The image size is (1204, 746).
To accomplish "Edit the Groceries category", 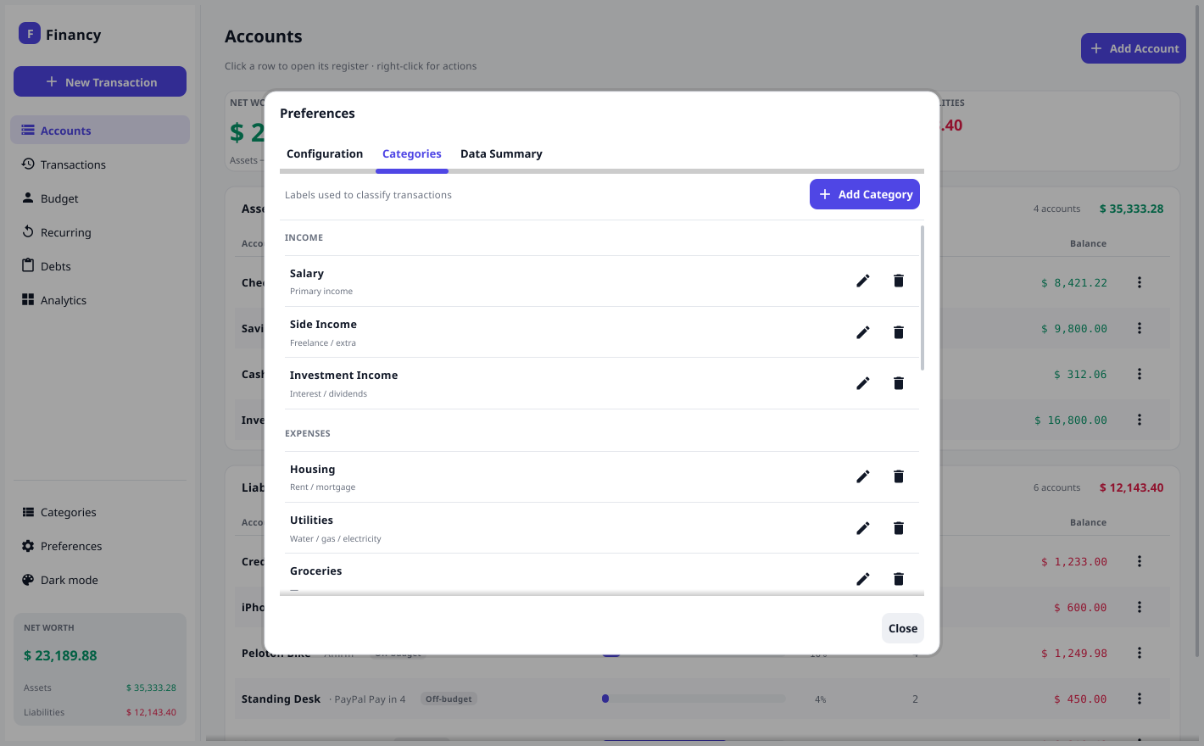I will (x=863, y=579).
